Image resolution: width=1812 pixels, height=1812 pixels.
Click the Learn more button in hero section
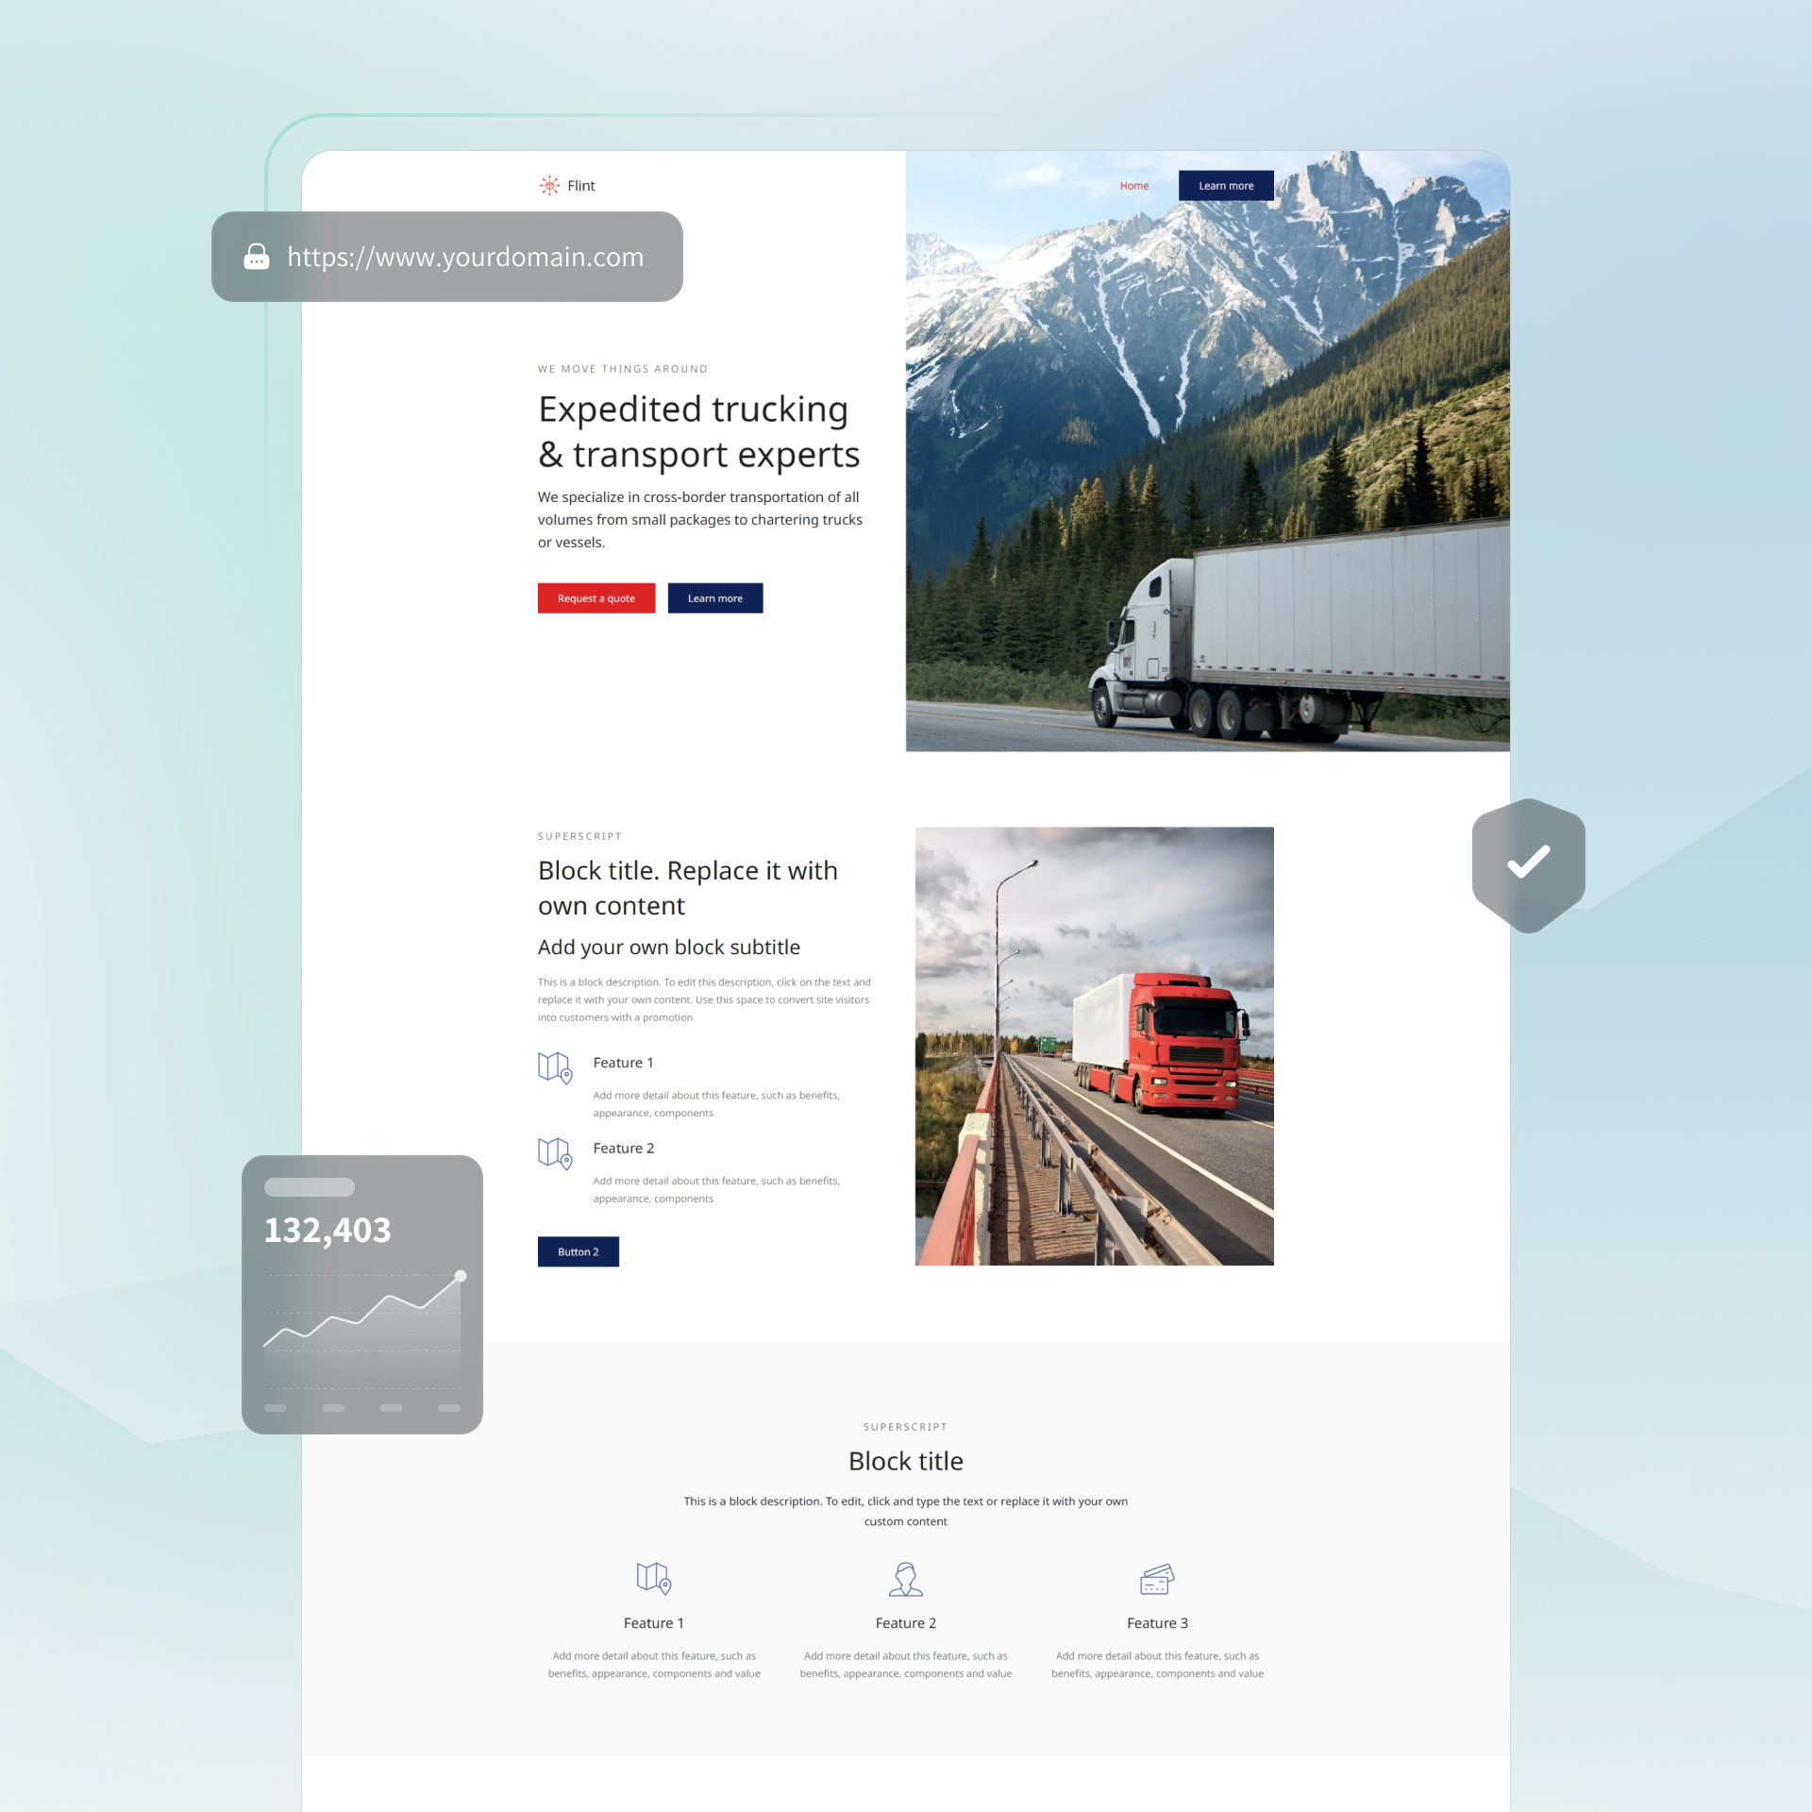[x=717, y=597]
